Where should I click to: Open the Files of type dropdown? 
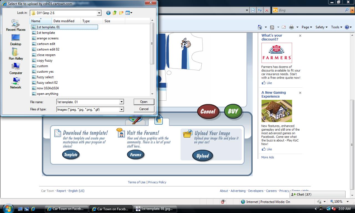coord(121,109)
